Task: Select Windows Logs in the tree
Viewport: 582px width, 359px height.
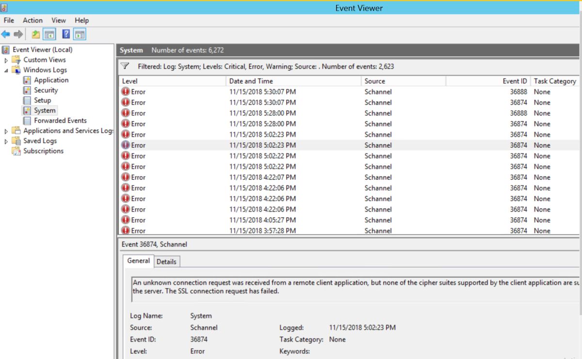Action: (45, 70)
